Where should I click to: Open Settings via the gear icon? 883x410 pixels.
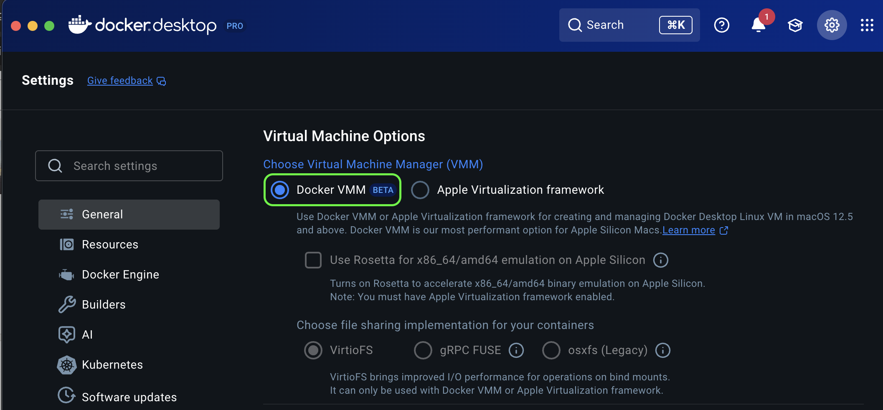pos(832,25)
